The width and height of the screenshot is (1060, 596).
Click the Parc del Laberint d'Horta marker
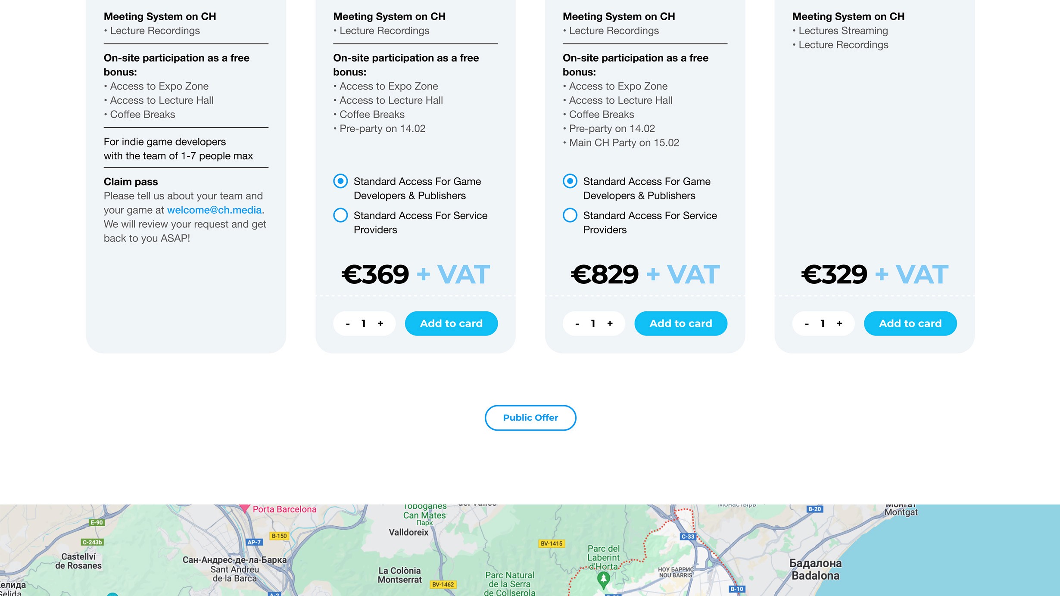[603, 579]
